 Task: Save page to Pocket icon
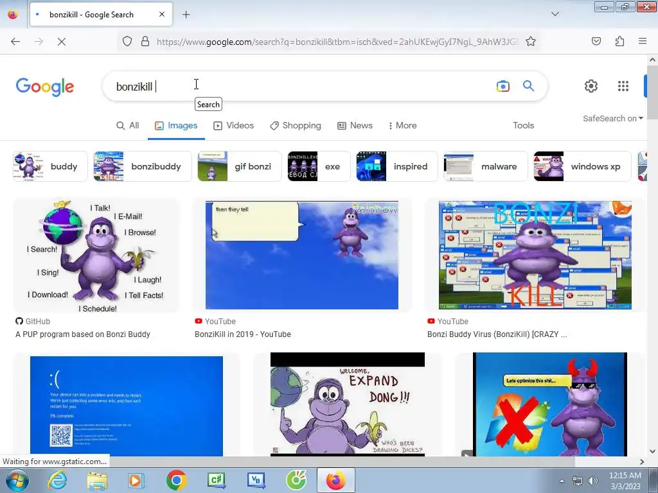596,41
